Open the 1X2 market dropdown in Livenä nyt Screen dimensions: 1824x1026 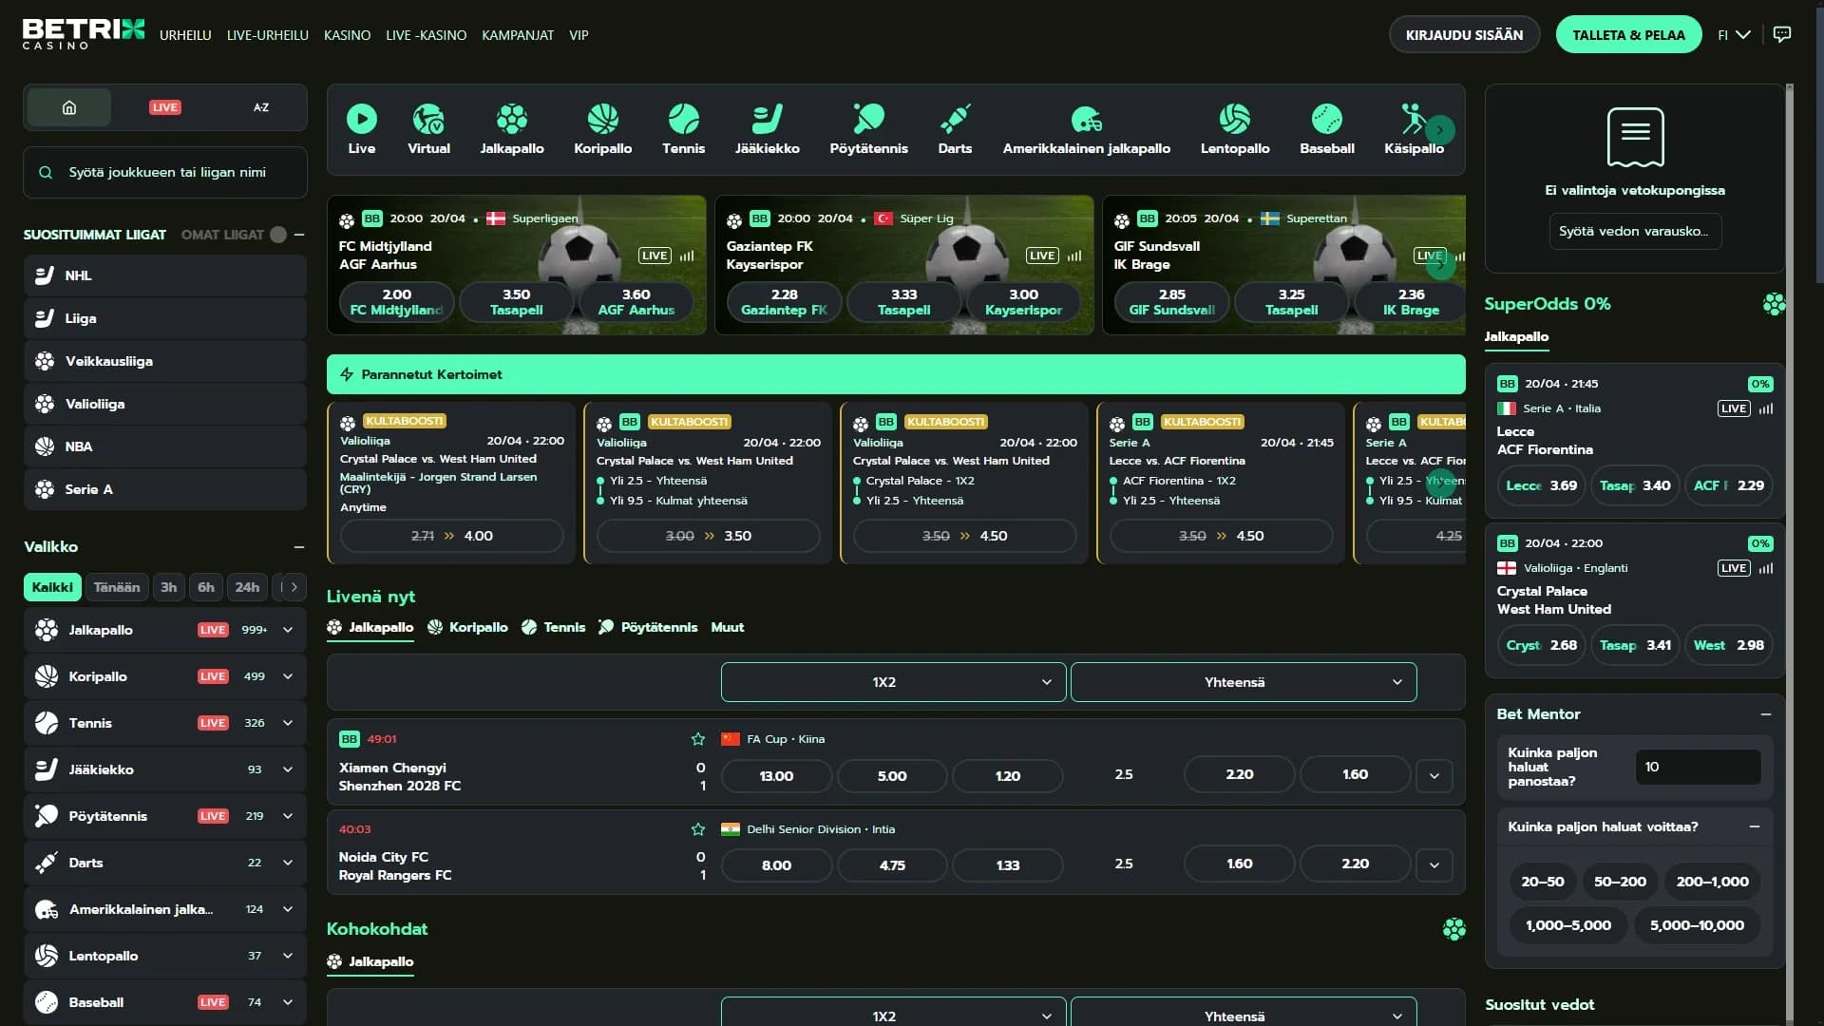pos(893,682)
